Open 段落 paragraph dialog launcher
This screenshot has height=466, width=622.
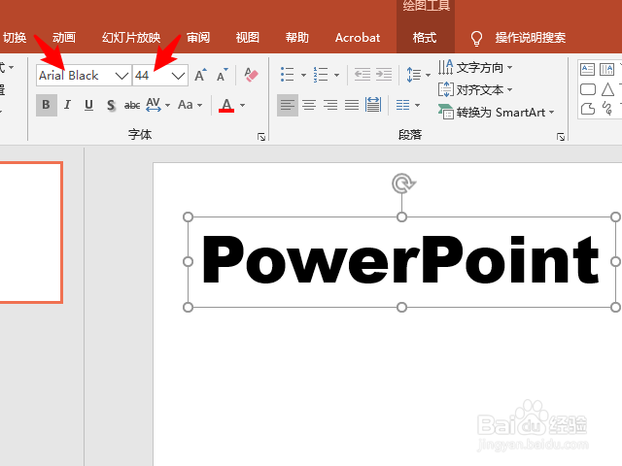coord(561,137)
